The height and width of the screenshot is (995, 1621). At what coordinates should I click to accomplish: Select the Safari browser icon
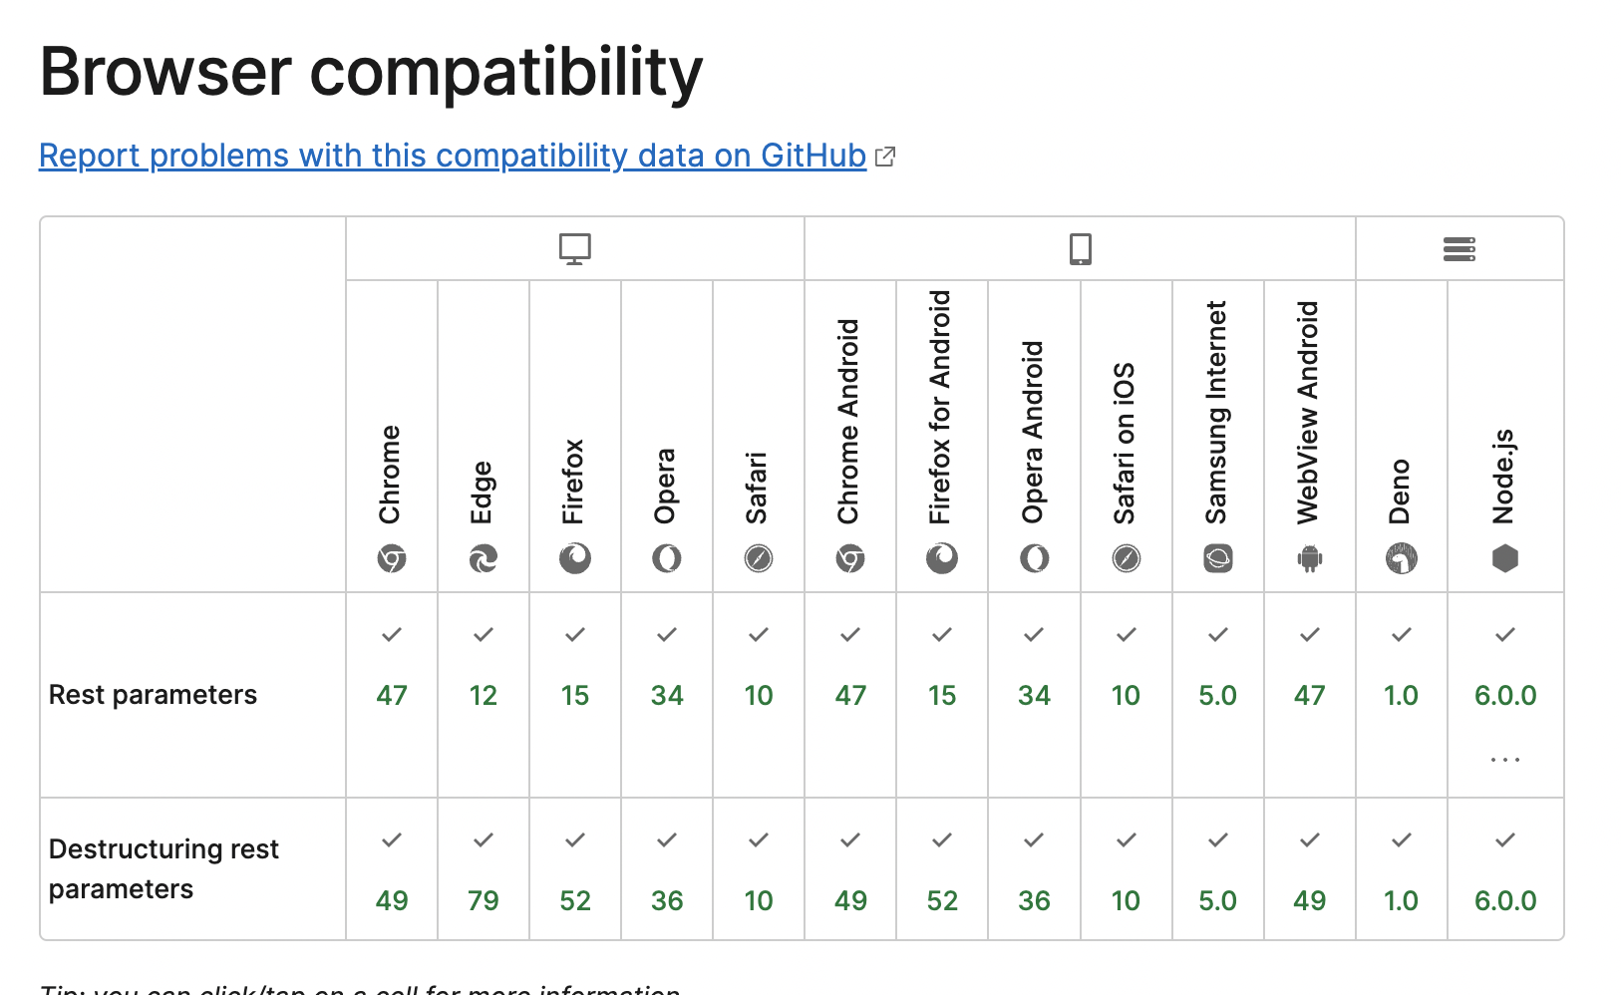pyautogui.click(x=759, y=558)
